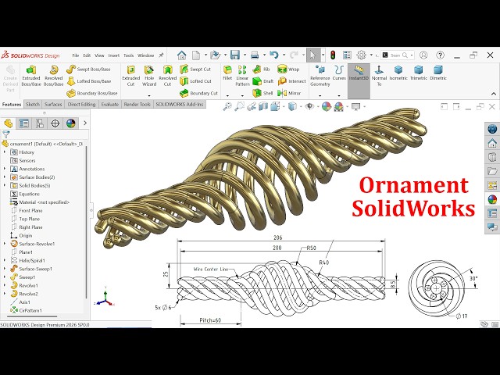This screenshot has height=375, width=500.
Task: Select the Front Plane item
Action: pos(27,210)
